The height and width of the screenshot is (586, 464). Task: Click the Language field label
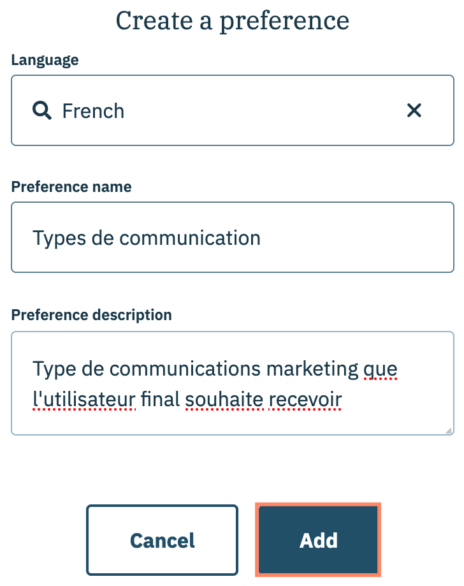tap(45, 60)
